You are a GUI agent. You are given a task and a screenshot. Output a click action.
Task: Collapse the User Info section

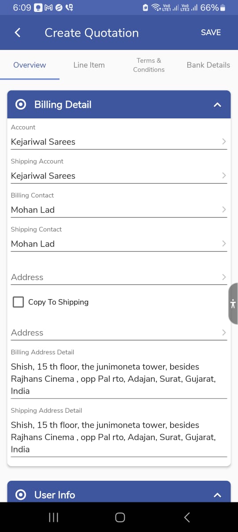click(217, 495)
